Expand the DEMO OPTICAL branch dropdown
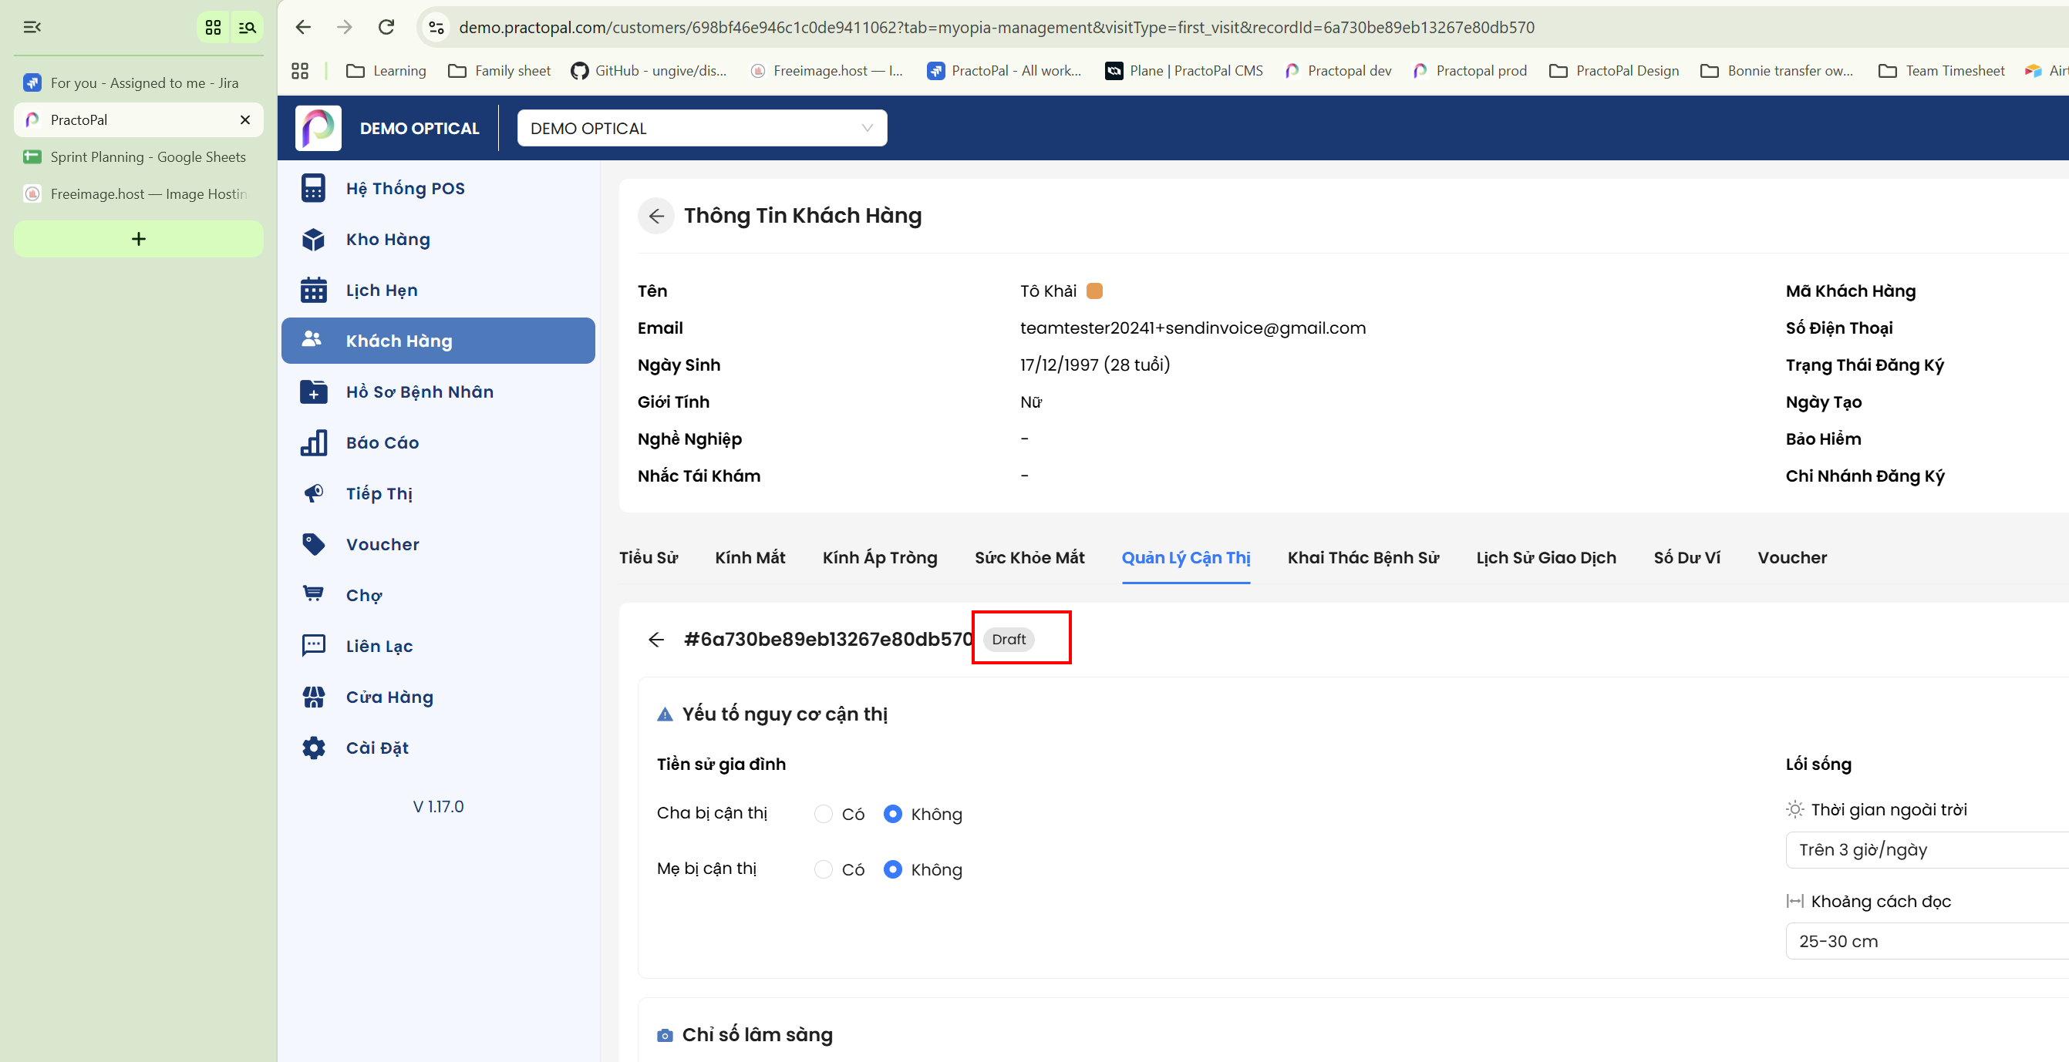The image size is (2069, 1062). 702,129
